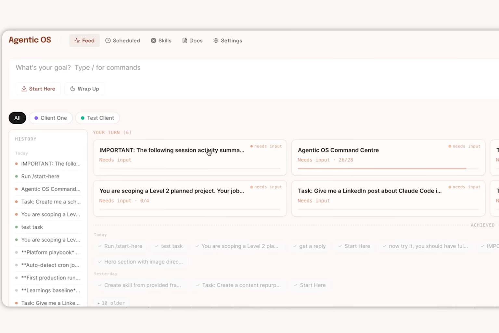Go to the Skills tab
499x333 pixels.
(161, 41)
